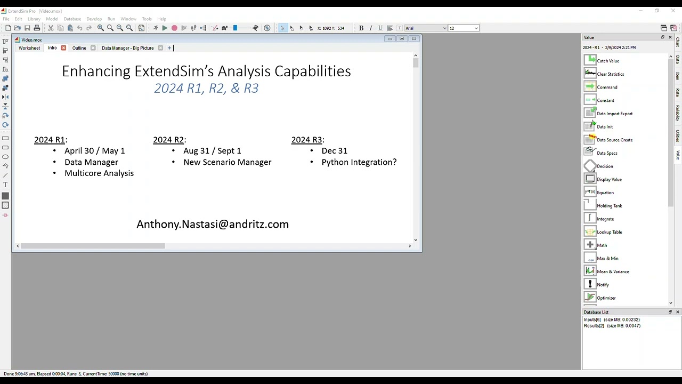Open the Reliability library side tab
This screenshot has width=682, height=384.
click(678, 113)
